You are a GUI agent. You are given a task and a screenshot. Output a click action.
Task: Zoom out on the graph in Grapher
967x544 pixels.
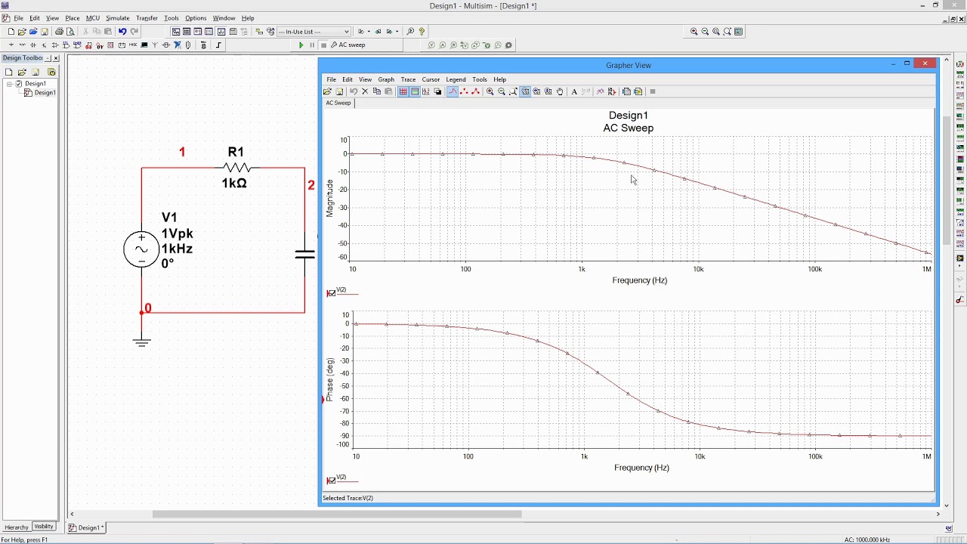click(502, 91)
